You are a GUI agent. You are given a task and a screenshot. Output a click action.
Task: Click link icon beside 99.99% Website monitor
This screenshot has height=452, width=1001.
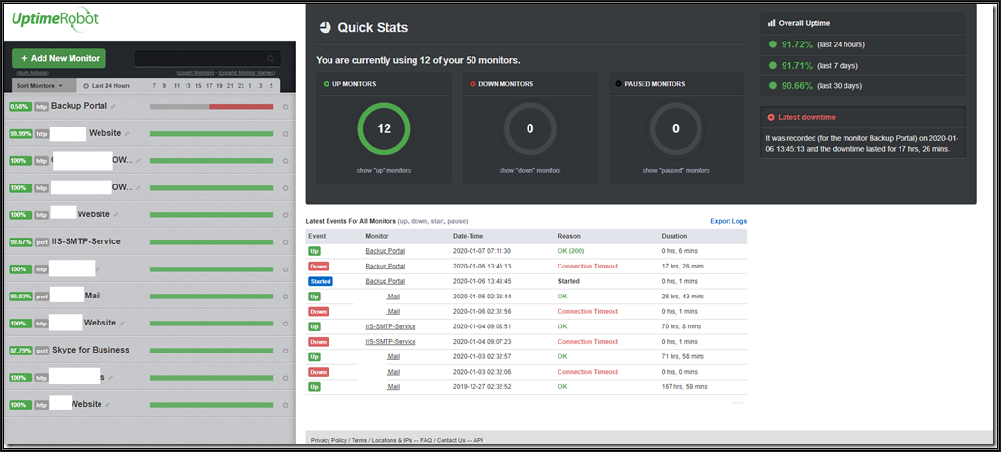(x=127, y=134)
